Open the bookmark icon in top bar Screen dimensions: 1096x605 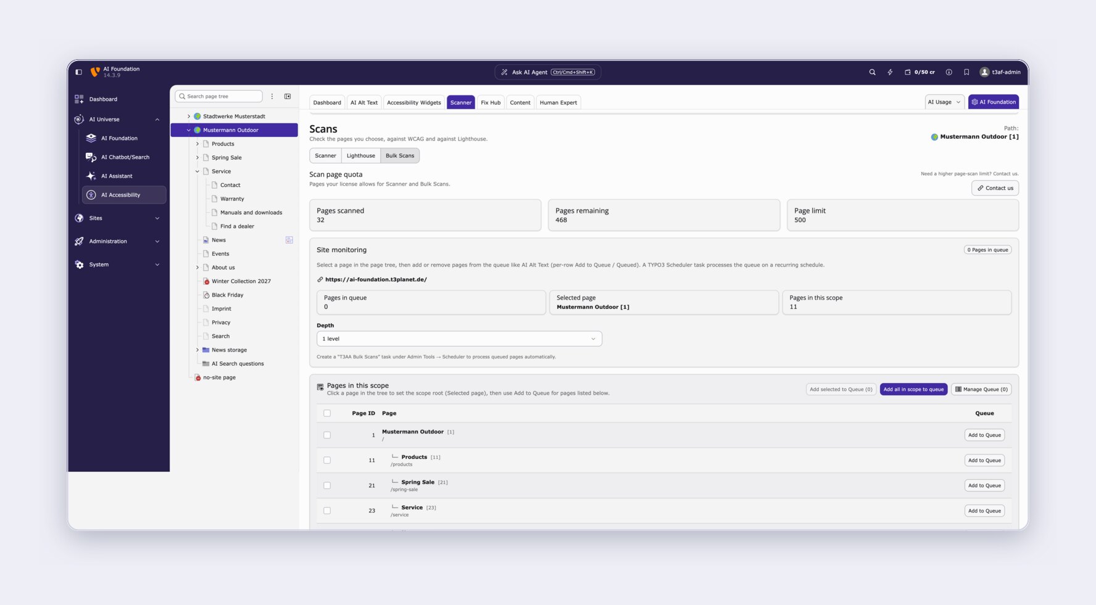tap(966, 72)
